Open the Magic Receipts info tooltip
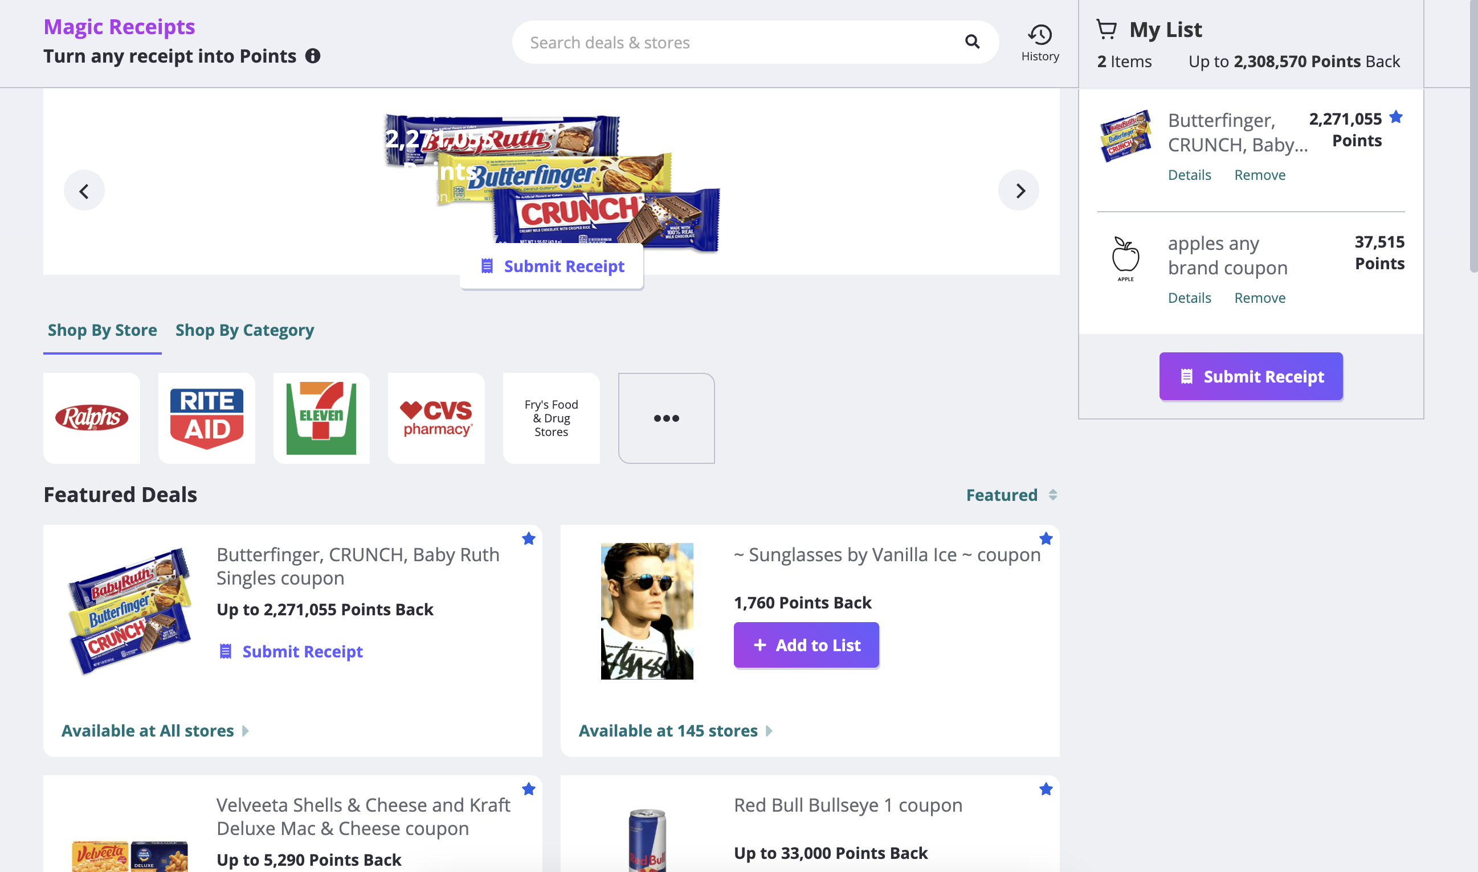 click(x=313, y=56)
